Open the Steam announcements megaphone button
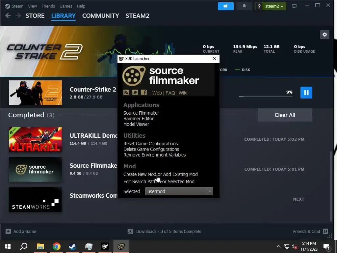This screenshot has height=253, width=337. tap(226, 6)
